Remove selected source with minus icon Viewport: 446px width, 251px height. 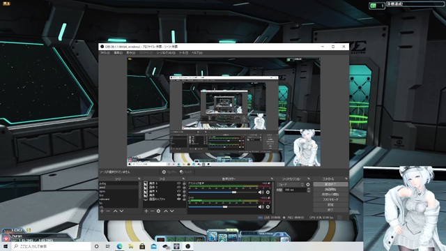pyautogui.click(x=152, y=211)
